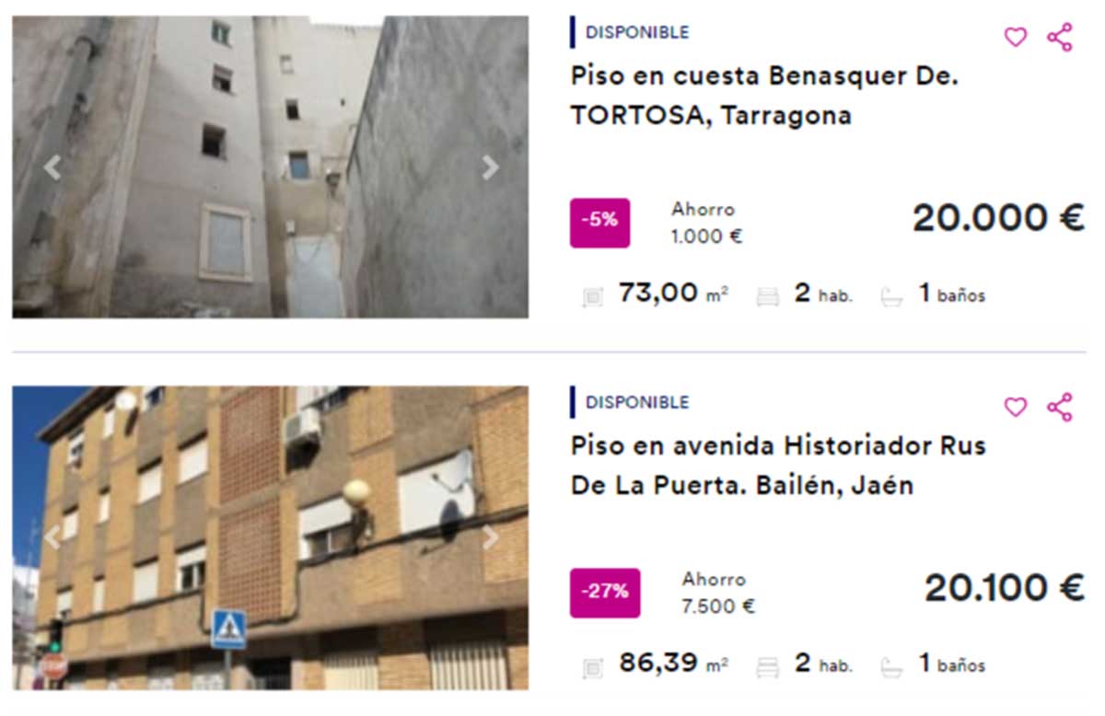1105x716 pixels.
Task: Click the -5% discount badge
Action: (x=599, y=223)
